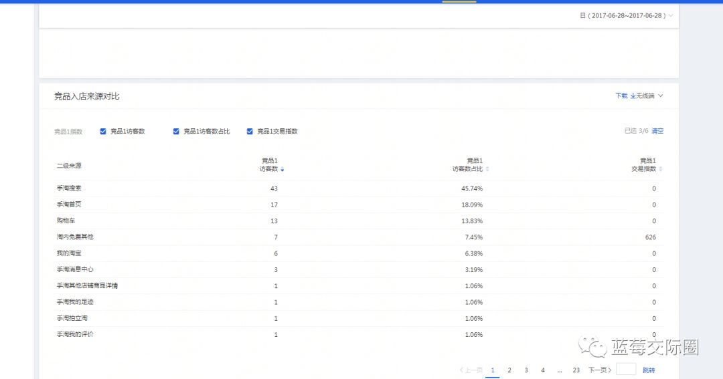Screen dimensions: 723x379
Task: Select the 手淘我的评价 source row
Action: pyautogui.click(x=359, y=334)
